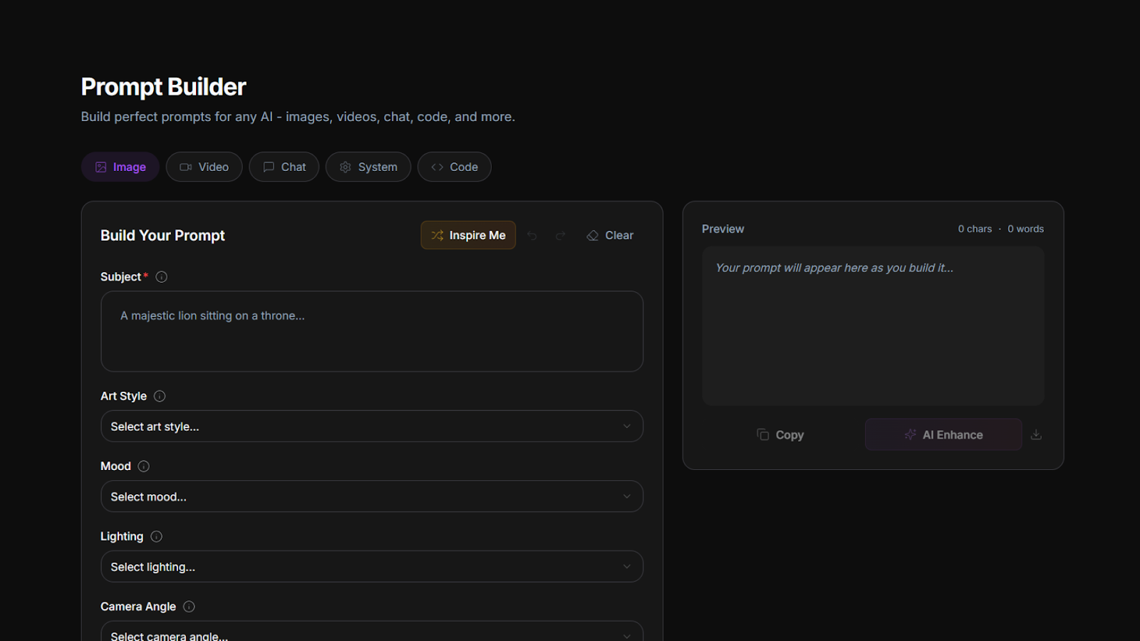Screen dimensions: 1140x641
Task: Click the Clear eraser icon
Action: (592, 235)
